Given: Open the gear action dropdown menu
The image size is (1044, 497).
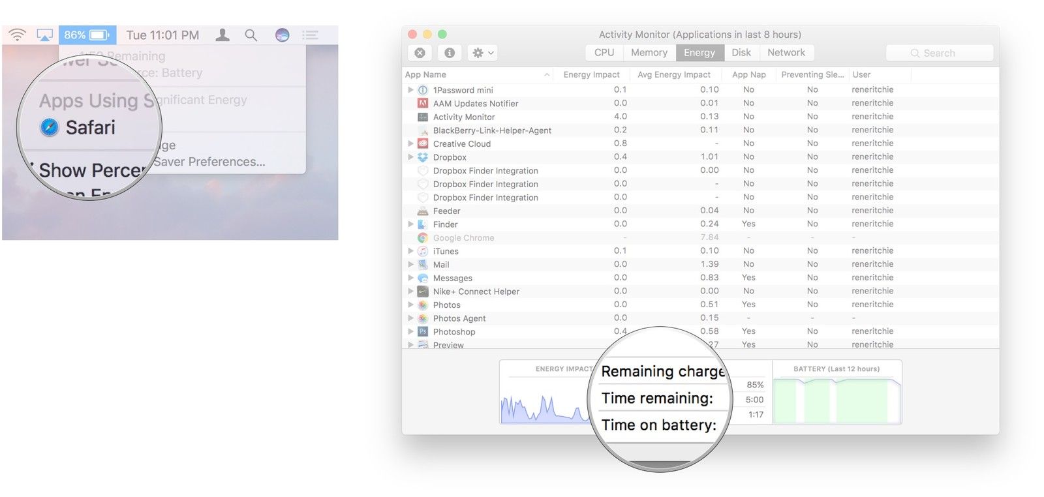Looking at the screenshot, I should point(483,53).
